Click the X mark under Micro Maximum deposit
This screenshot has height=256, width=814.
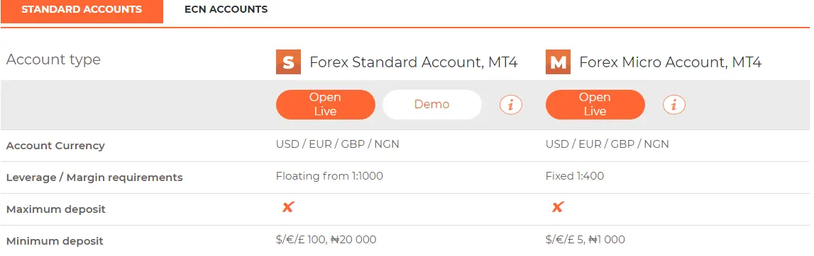[558, 207]
